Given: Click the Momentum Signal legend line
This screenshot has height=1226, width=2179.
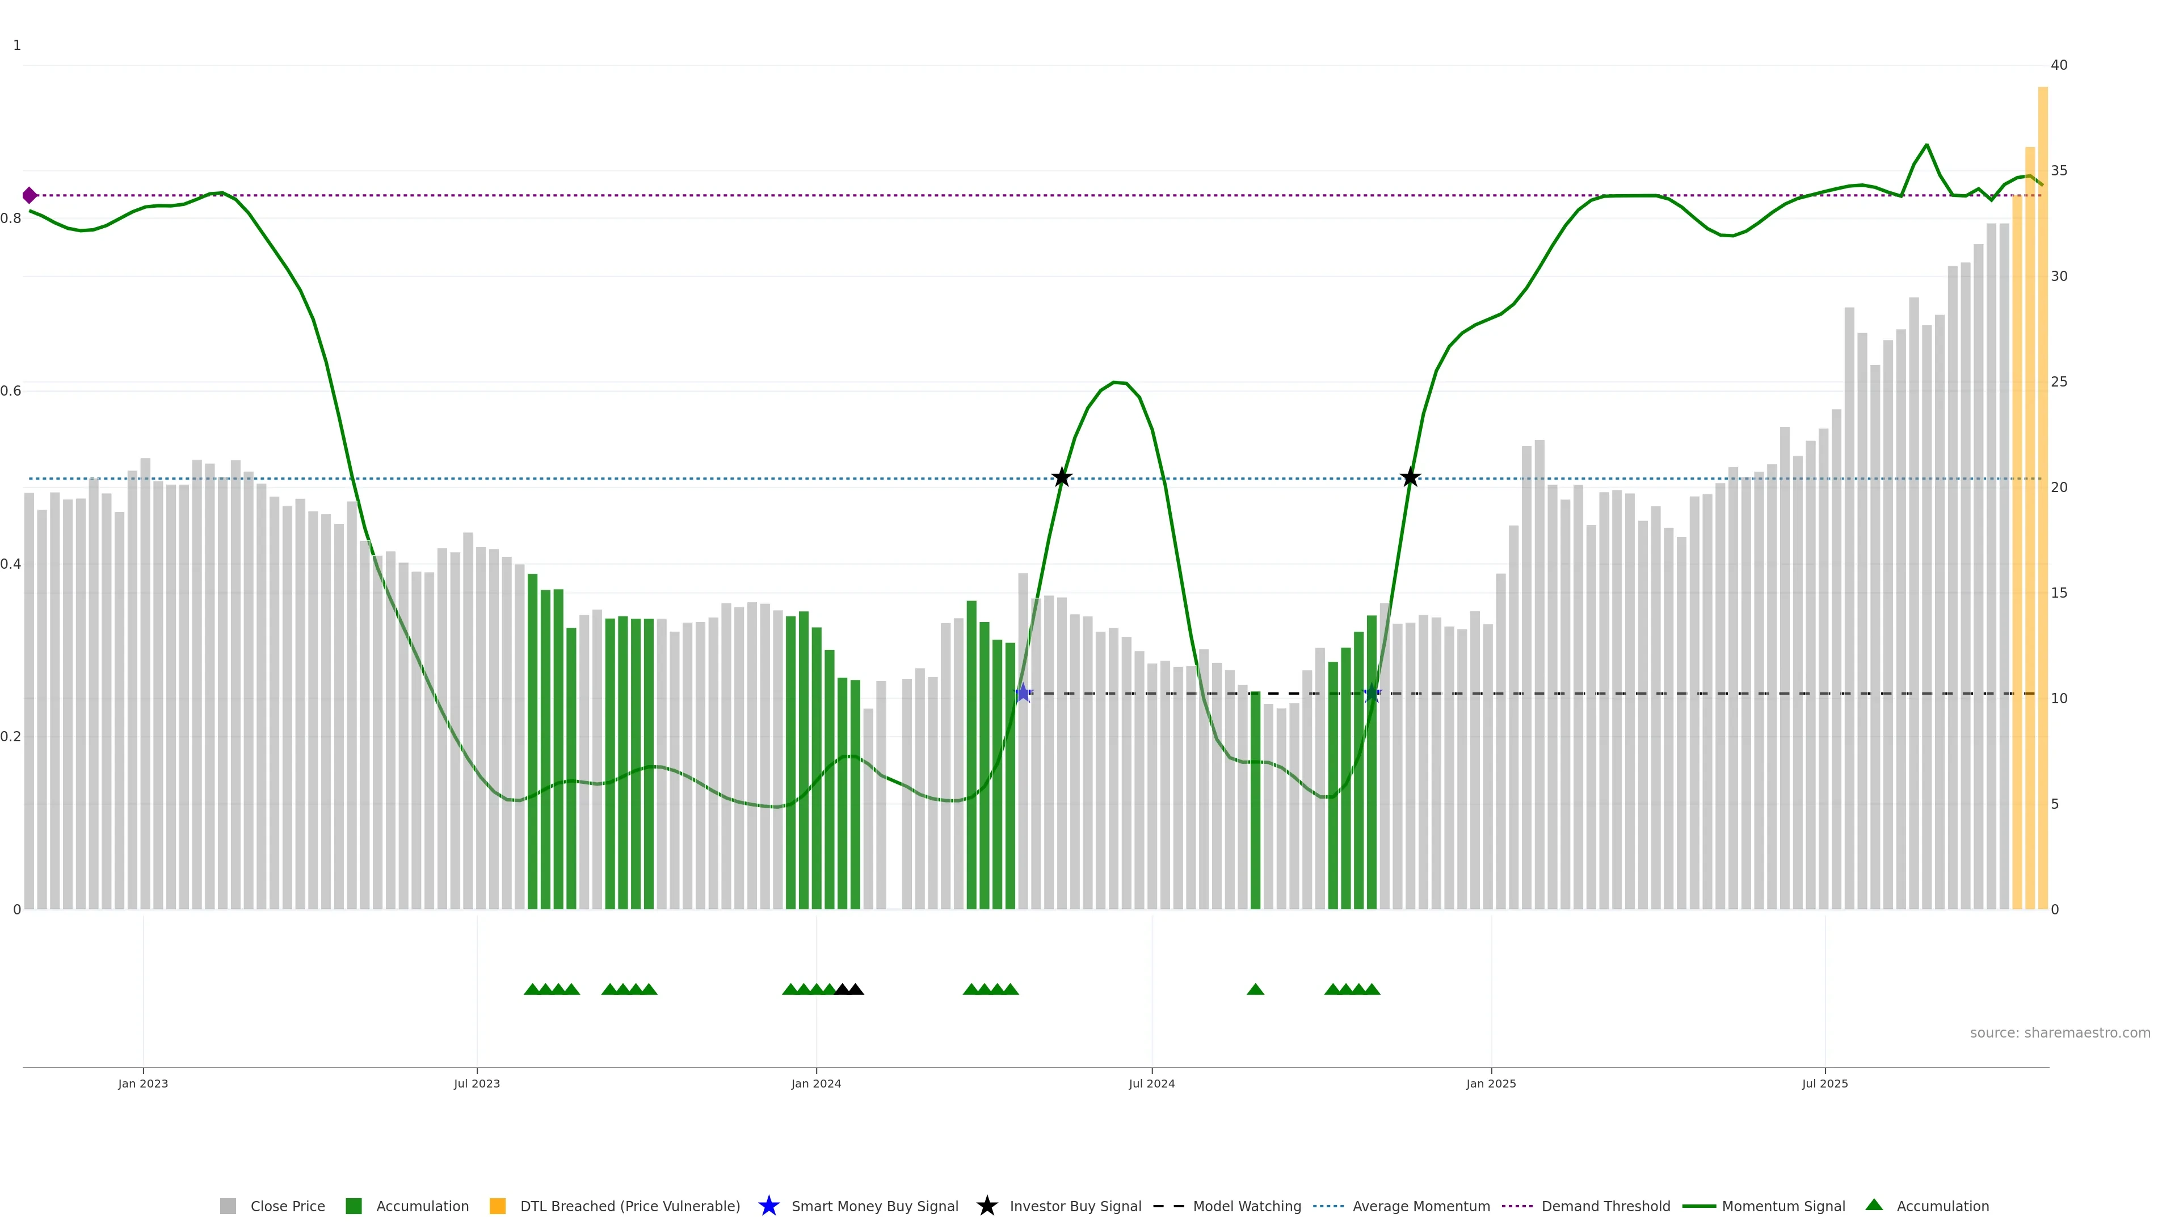Looking at the screenshot, I should coord(1698,1206).
